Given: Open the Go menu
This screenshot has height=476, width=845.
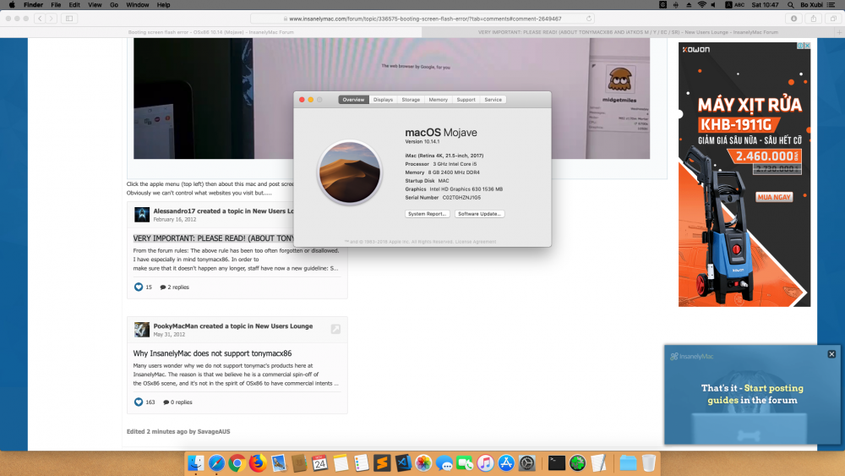Looking at the screenshot, I should pyautogui.click(x=114, y=5).
